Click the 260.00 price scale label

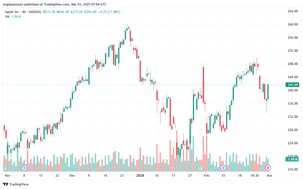[293, 24]
